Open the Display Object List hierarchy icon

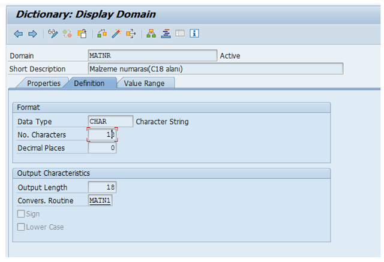(x=151, y=34)
